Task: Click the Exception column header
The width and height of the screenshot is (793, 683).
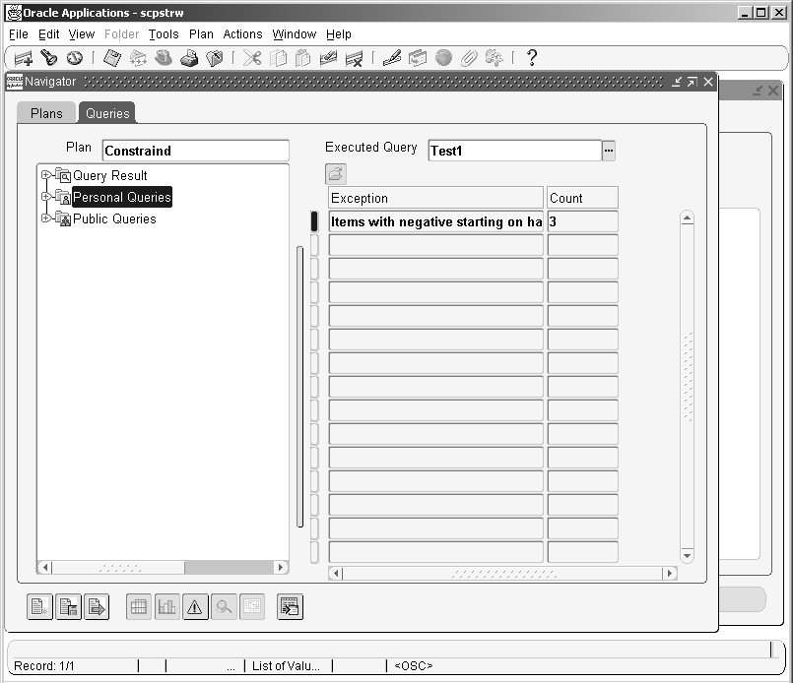Action: pos(436,198)
